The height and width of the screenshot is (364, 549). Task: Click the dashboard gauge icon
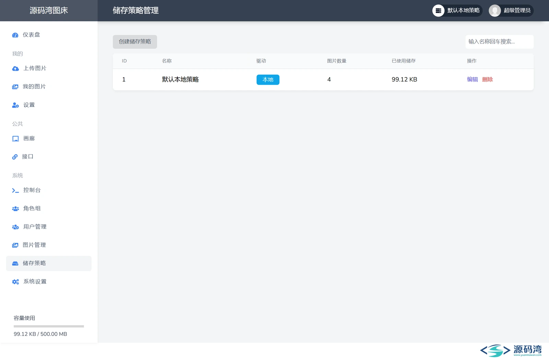(x=15, y=35)
